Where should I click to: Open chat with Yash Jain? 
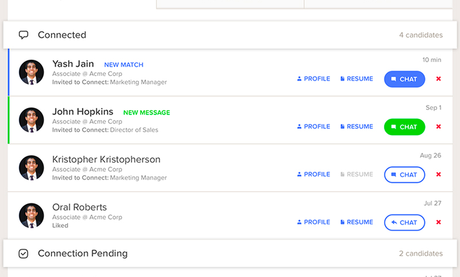[404, 79]
